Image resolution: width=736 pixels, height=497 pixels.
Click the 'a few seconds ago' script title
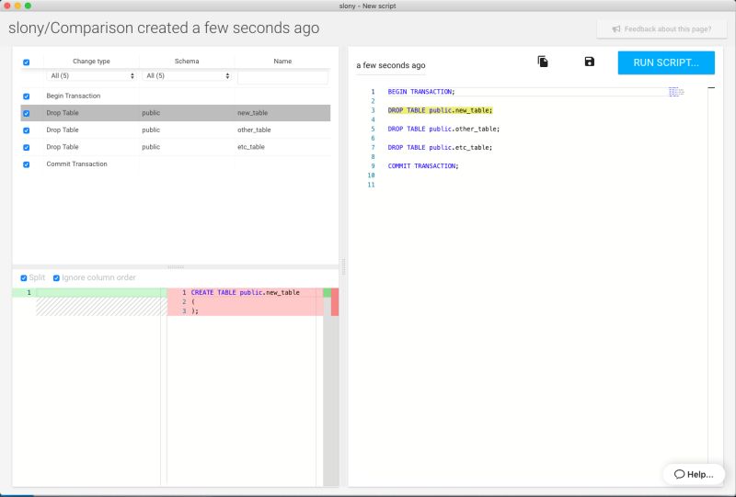390,65
